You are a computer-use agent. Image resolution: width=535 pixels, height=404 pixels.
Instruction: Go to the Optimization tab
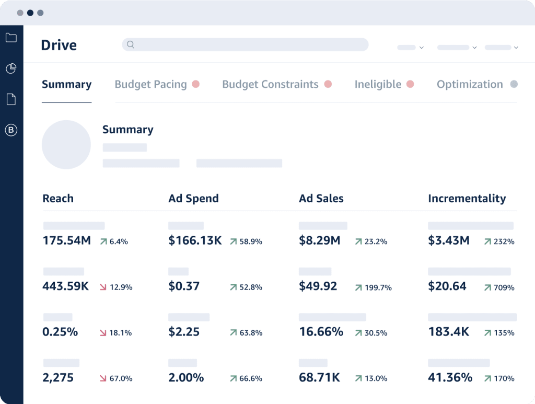tap(470, 84)
